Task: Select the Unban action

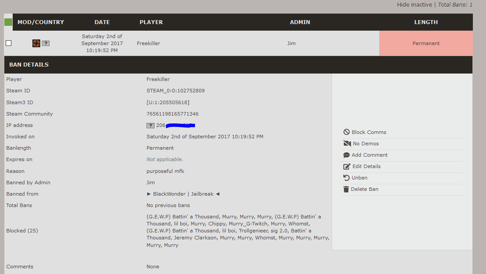Action: 360,178
